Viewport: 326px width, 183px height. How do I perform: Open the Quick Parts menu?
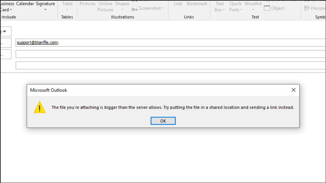236,7
